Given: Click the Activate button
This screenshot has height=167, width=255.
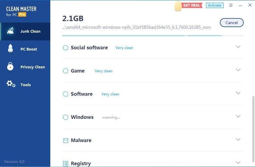Looking at the screenshot, I should pos(215,5).
